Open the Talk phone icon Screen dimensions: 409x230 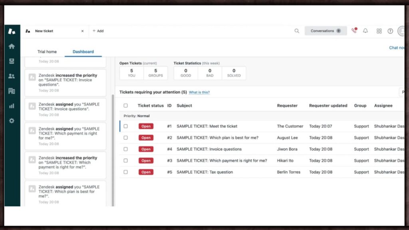pos(354,31)
